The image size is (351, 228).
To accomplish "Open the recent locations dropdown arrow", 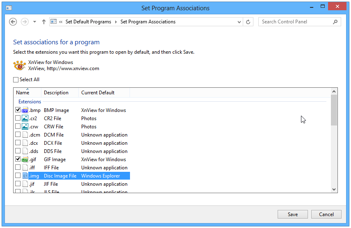I will [34, 22].
